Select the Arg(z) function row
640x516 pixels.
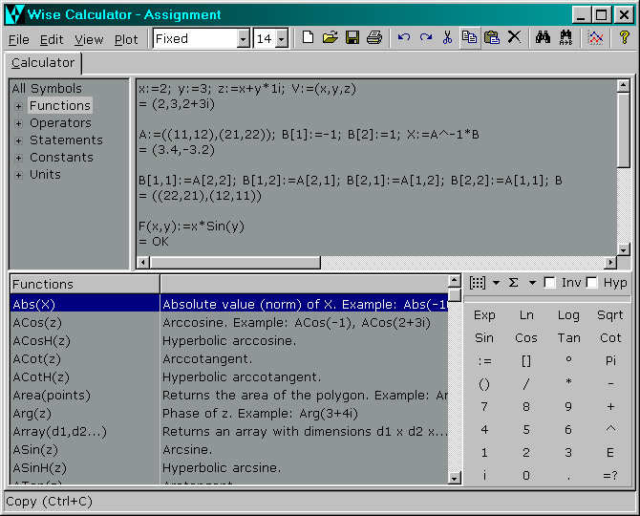229,414
